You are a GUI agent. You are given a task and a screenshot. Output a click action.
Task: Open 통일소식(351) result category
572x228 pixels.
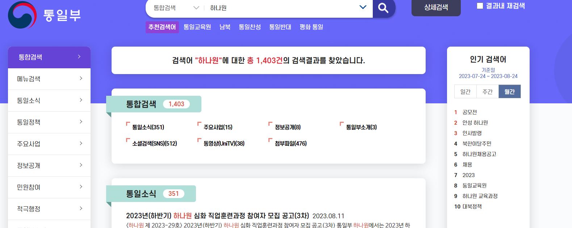pos(148,127)
